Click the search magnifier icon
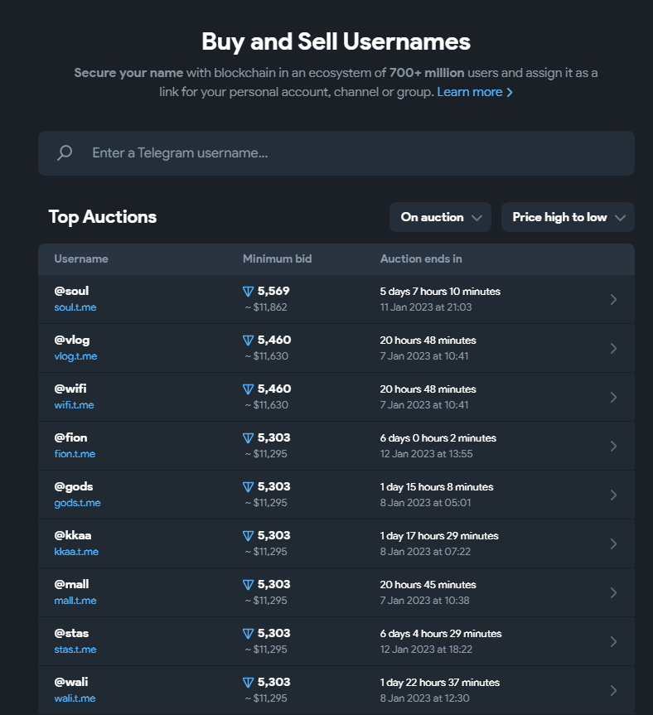653x715 pixels. click(x=65, y=152)
